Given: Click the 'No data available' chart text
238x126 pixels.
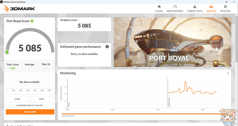Looking at the screenshot, I should (x=30, y=82).
